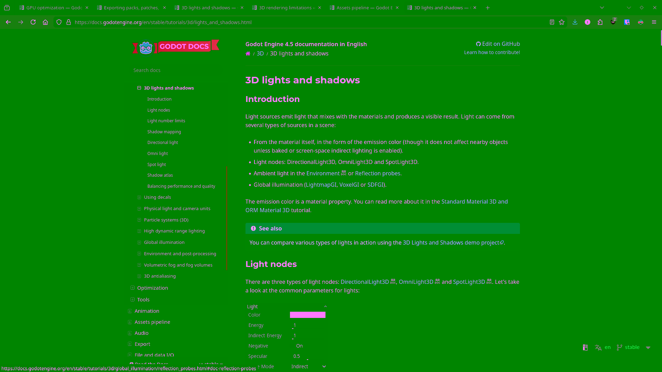This screenshot has height=372, width=662.
Task: Open the browser hamburger application menu
Action: [x=654, y=22]
